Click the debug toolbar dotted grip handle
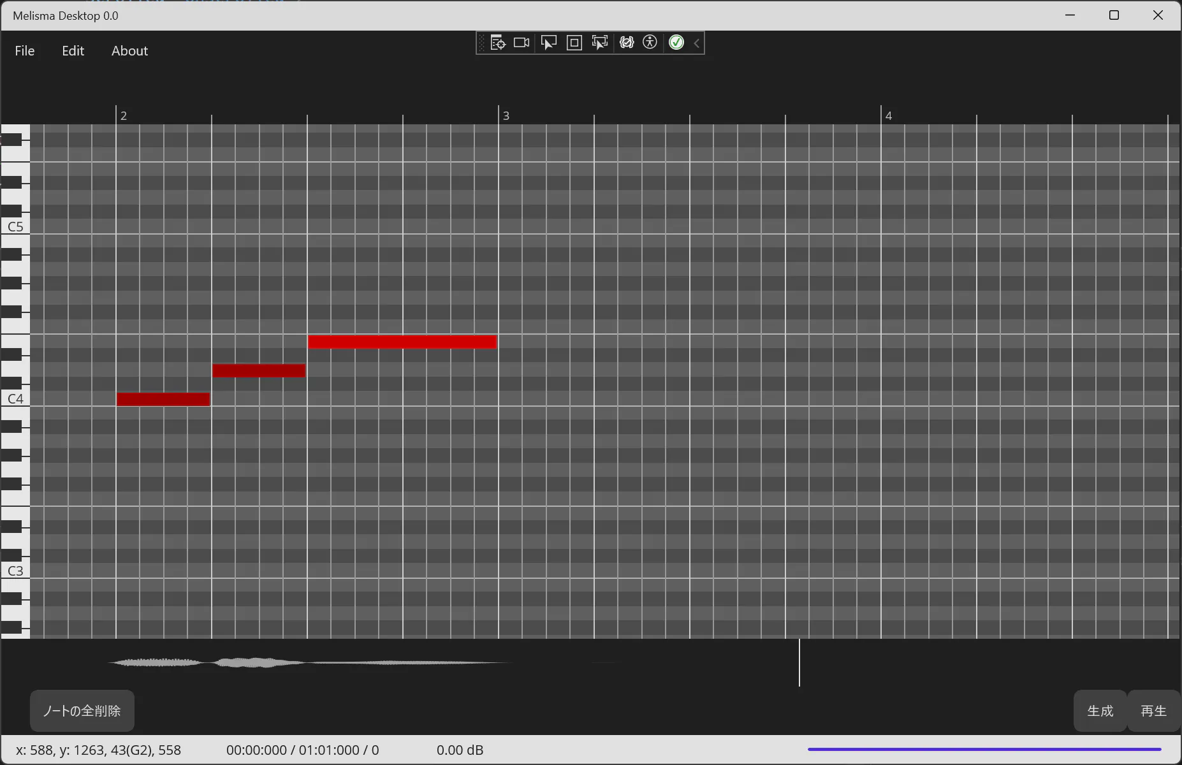The height and width of the screenshot is (765, 1182). click(x=482, y=43)
